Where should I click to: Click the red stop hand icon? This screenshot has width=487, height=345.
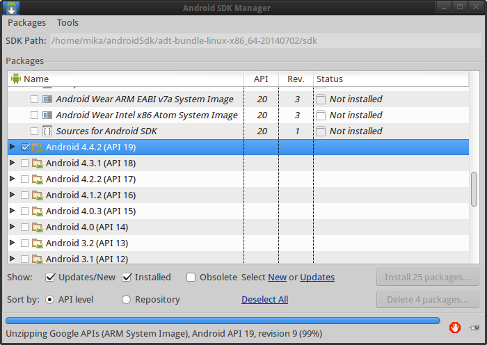454,327
